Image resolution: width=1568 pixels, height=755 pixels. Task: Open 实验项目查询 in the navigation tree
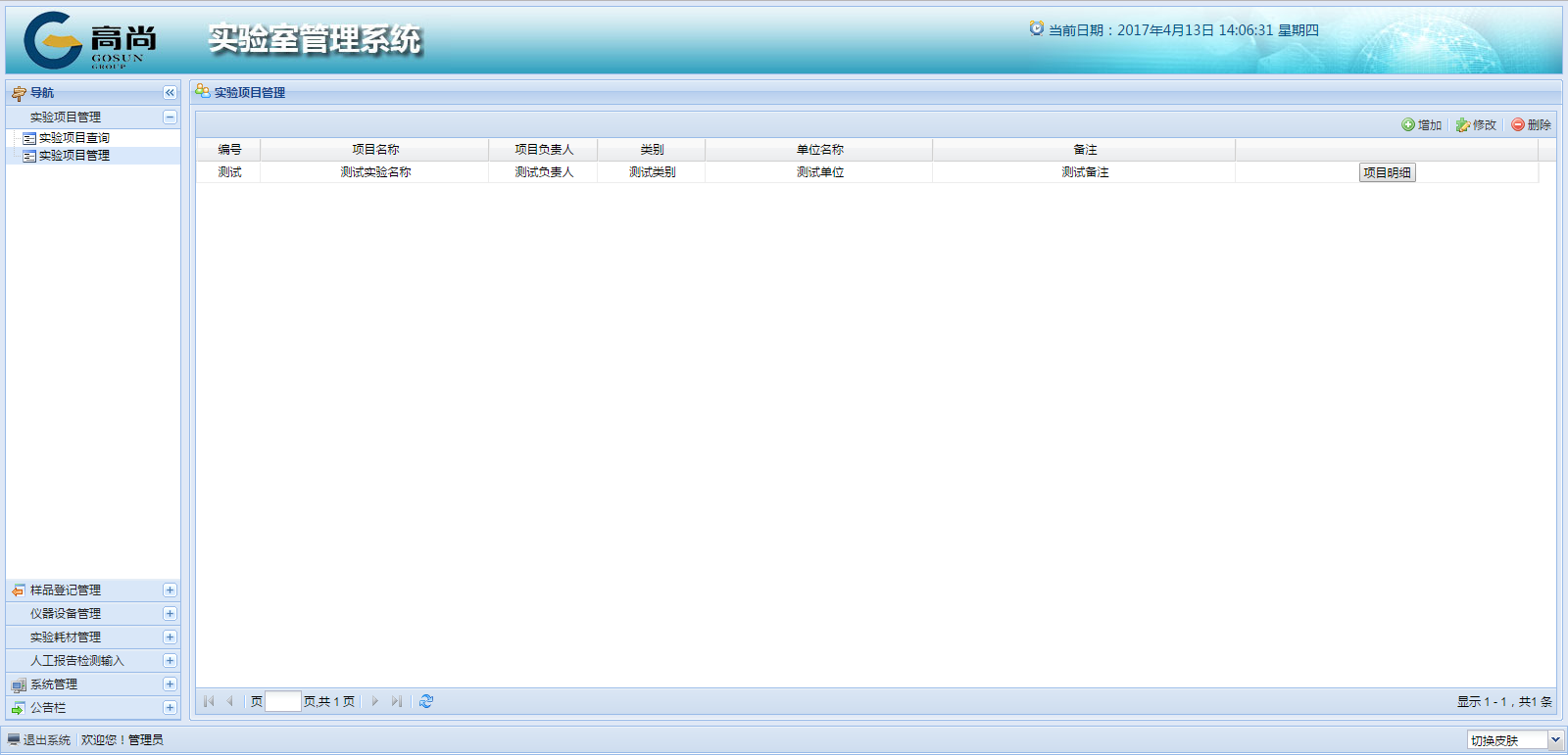click(x=73, y=138)
